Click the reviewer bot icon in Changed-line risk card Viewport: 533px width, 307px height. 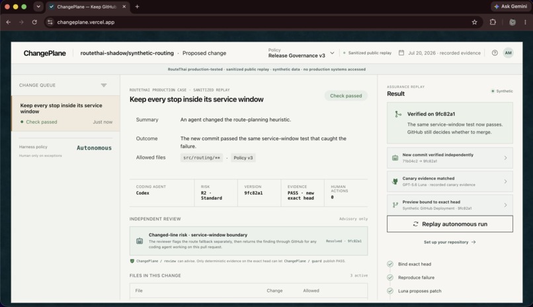tap(140, 241)
